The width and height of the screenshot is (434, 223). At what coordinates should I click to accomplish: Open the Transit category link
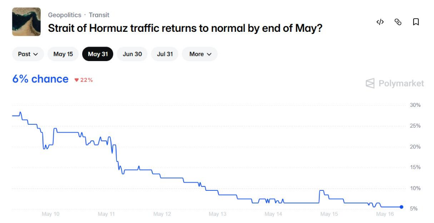pos(99,15)
